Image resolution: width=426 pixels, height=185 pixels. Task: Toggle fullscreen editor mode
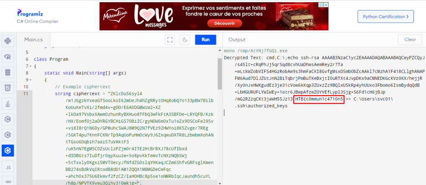click(170, 40)
